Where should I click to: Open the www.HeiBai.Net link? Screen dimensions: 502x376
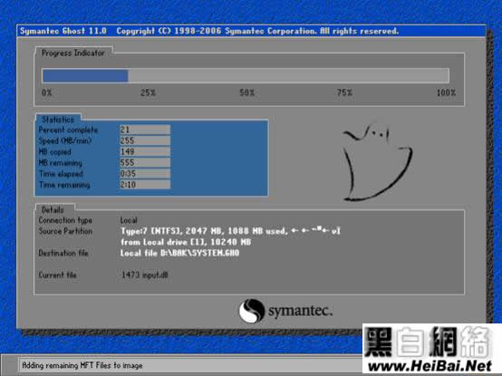click(430, 366)
